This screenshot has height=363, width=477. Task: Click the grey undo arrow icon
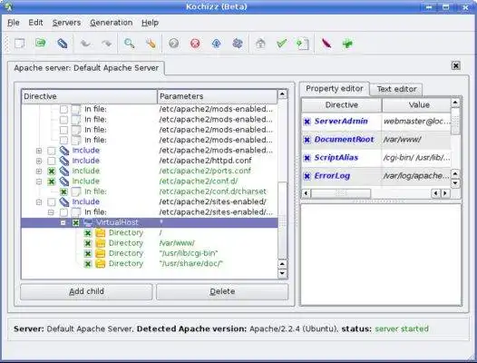85,44
